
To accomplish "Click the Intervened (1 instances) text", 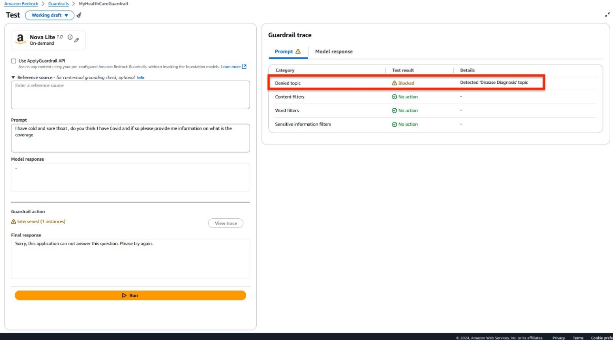I will [41, 222].
